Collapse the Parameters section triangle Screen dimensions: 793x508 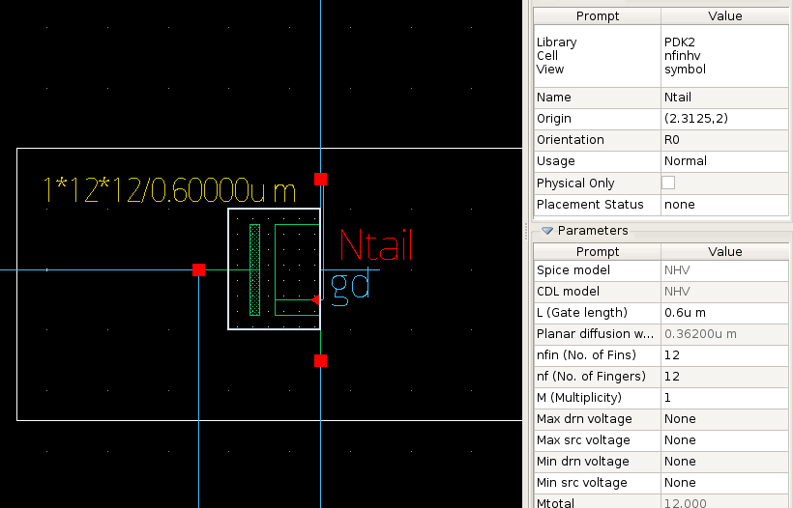coord(547,231)
